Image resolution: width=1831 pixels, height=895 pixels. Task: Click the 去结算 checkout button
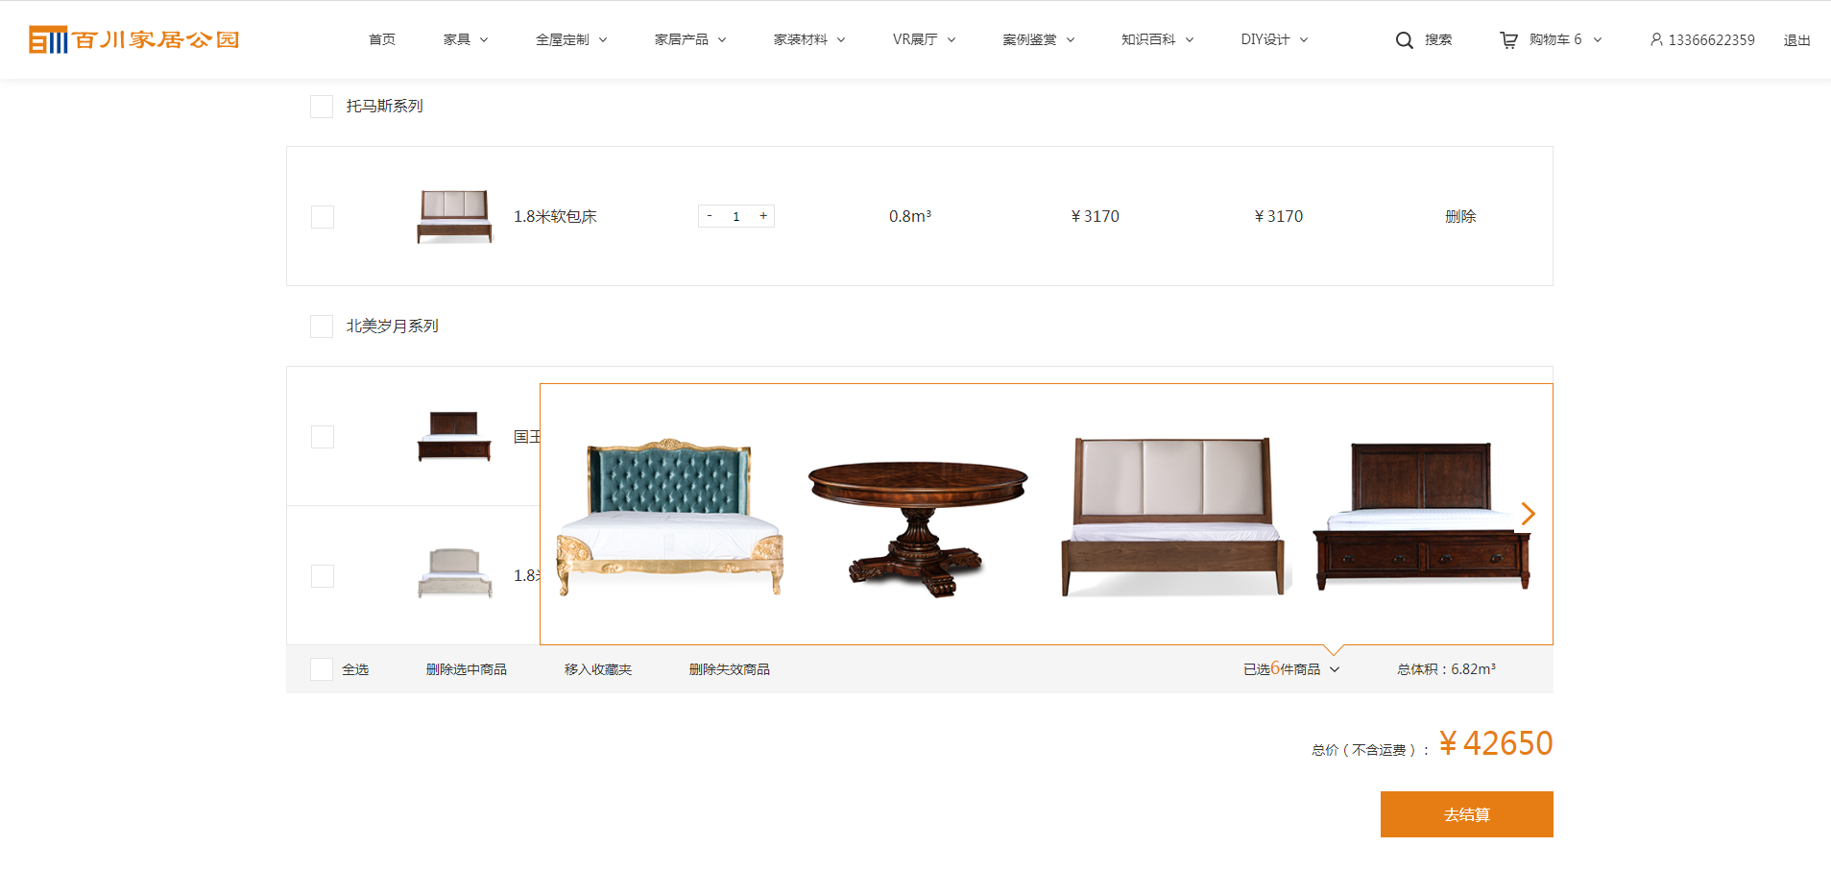tap(1466, 814)
